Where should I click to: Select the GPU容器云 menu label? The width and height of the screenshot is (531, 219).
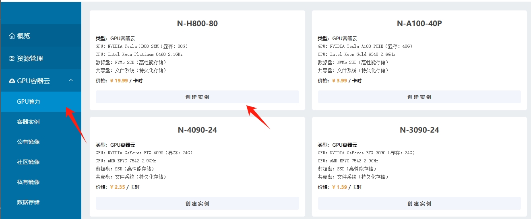click(33, 81)
